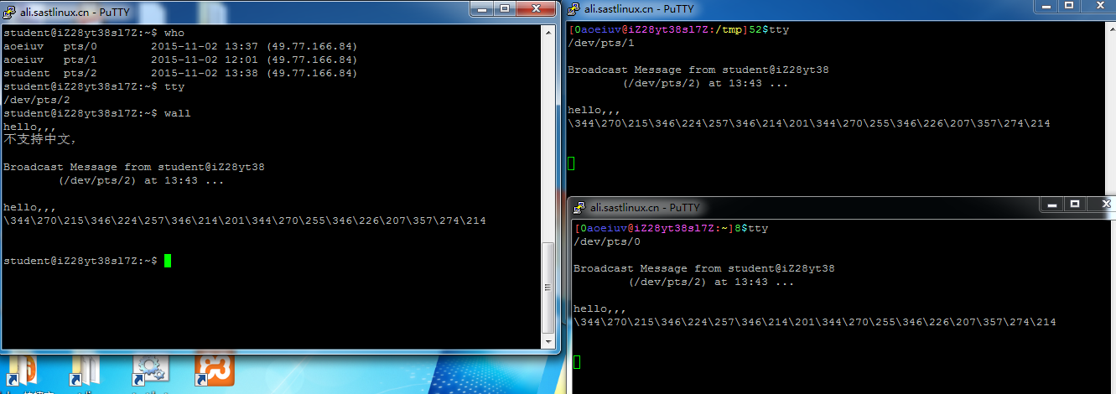Minimize the PuTTY window showing /dev/pts/0
The height and width of the screenshot is (394, 1116).
coord(1051,204)
